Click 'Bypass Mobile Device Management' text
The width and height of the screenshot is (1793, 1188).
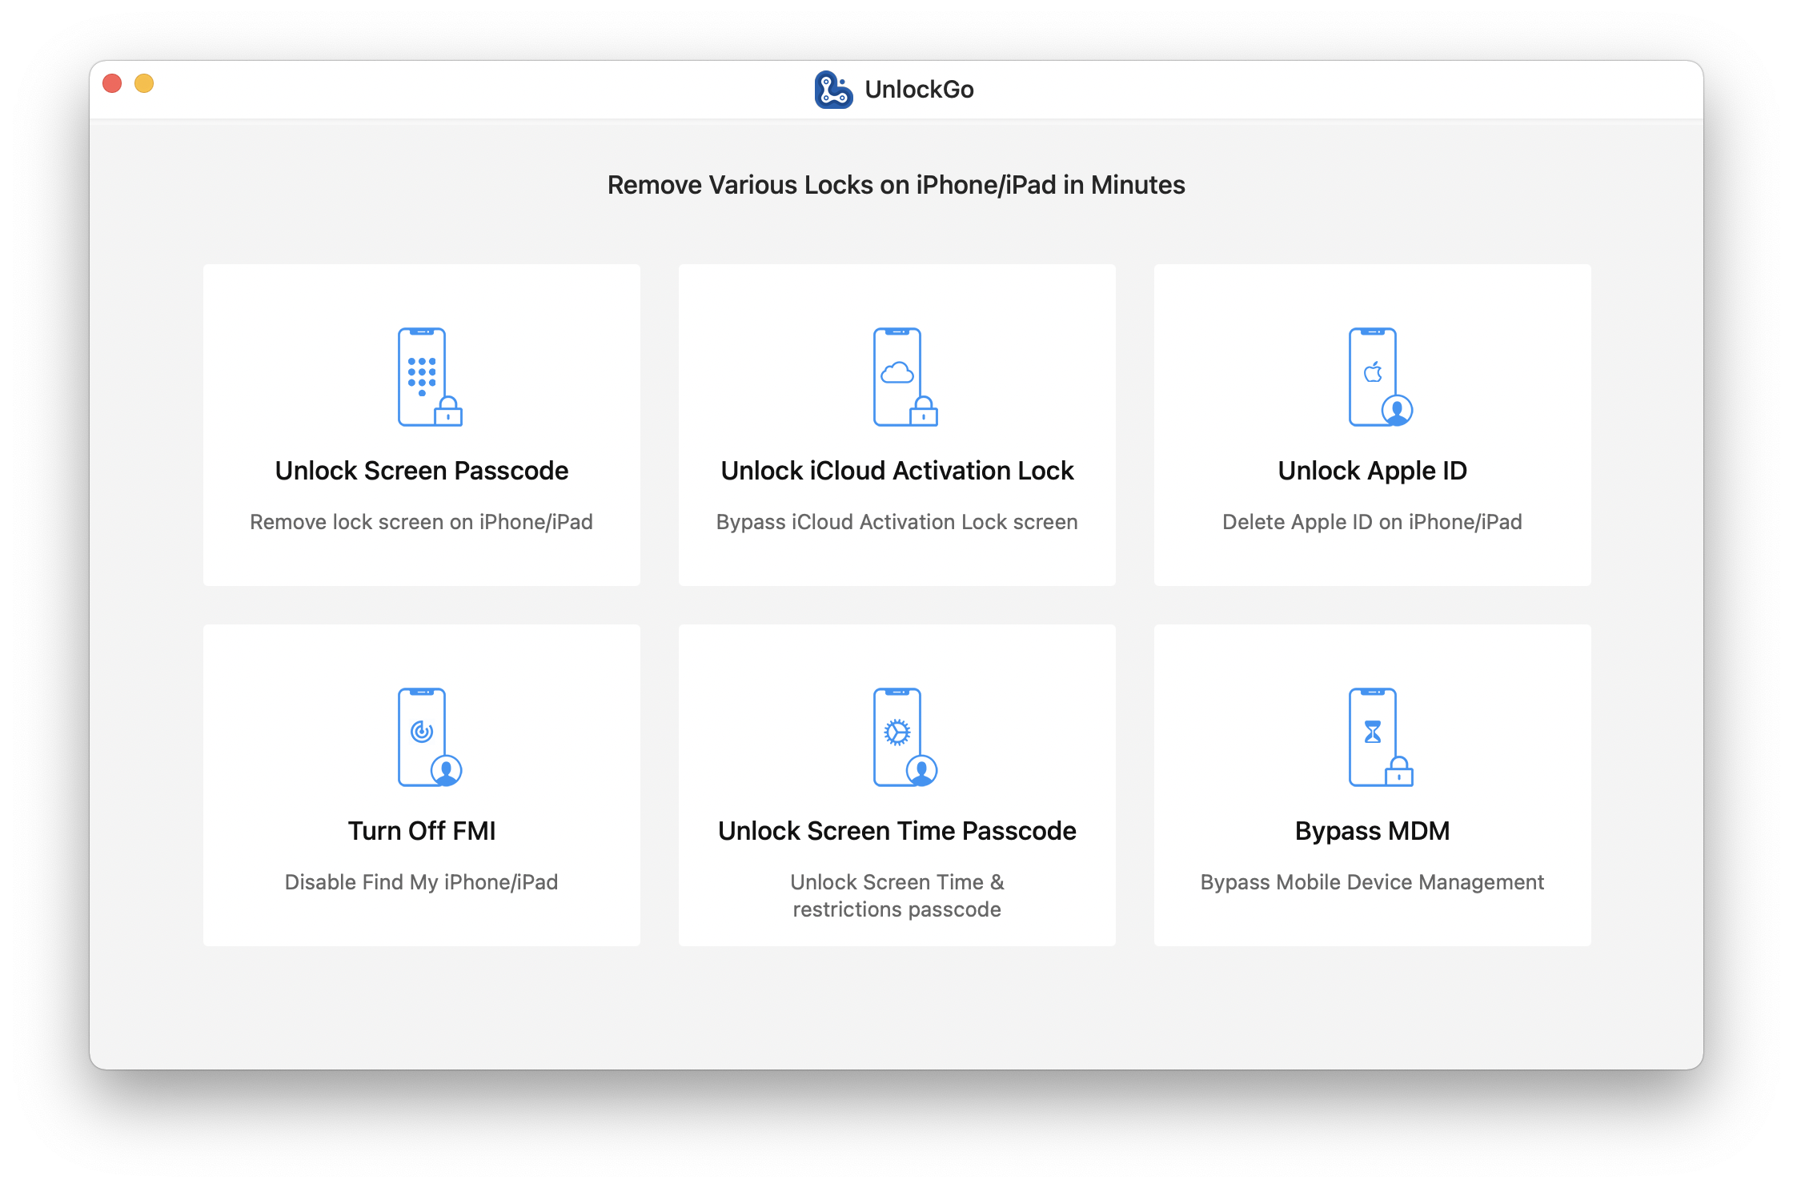pyautogui.click(x=1373, y=882)
